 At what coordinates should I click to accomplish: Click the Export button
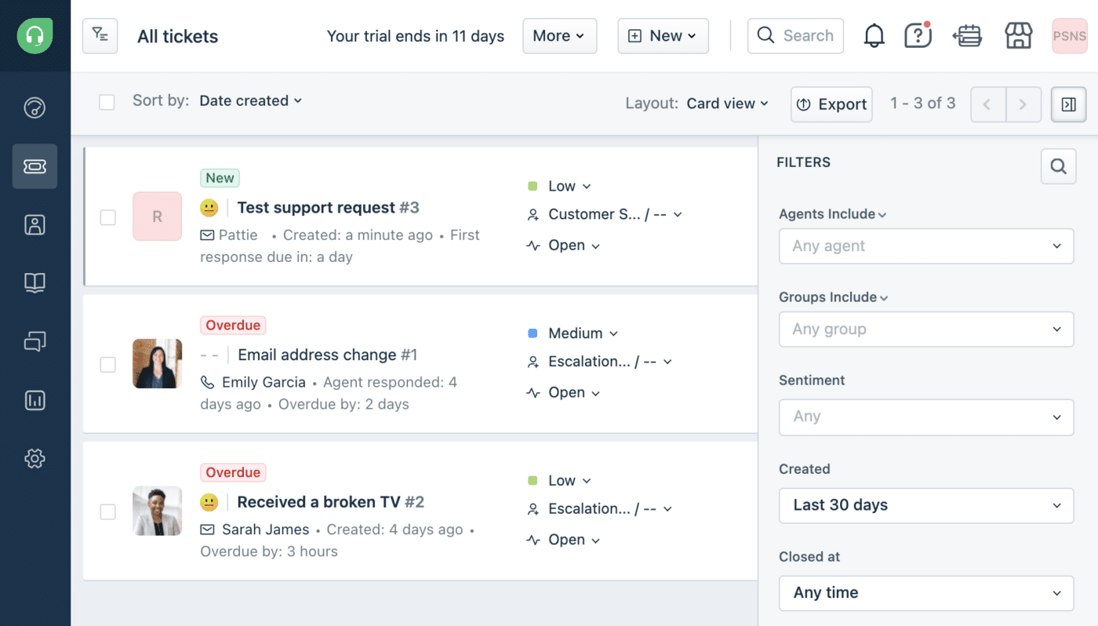[831, 104]
